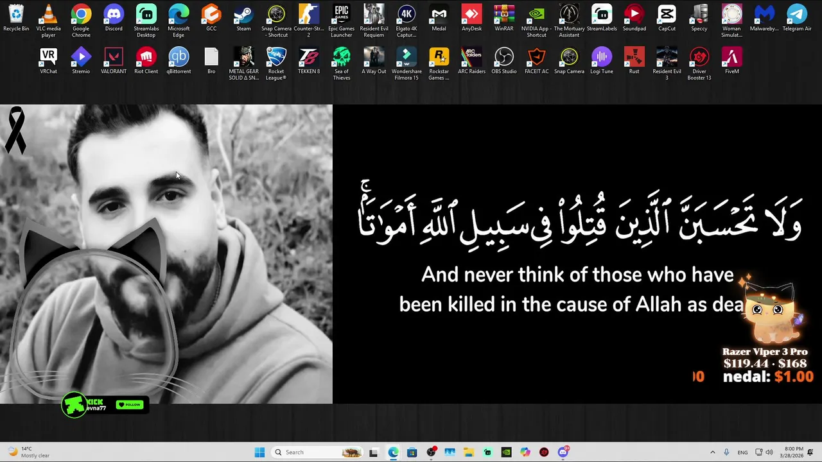The height and width of the screenshot is (462, 822).
Task: Launch The Mortuary Assistant icon
Action: click(x=569, y=21)
